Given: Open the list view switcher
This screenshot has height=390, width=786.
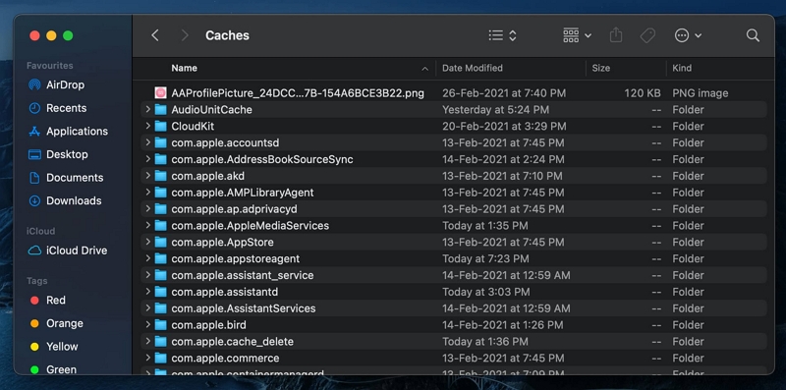Looking at the screenshot, I should click(x=503, y=35).
